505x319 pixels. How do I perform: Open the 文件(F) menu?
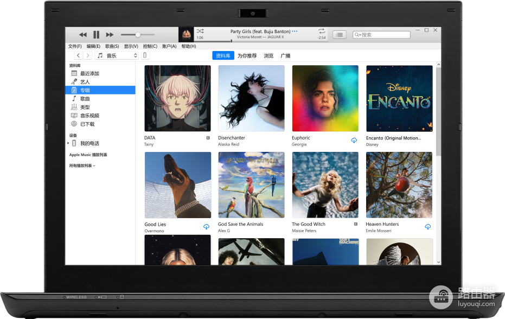click(x=75, y=47)
